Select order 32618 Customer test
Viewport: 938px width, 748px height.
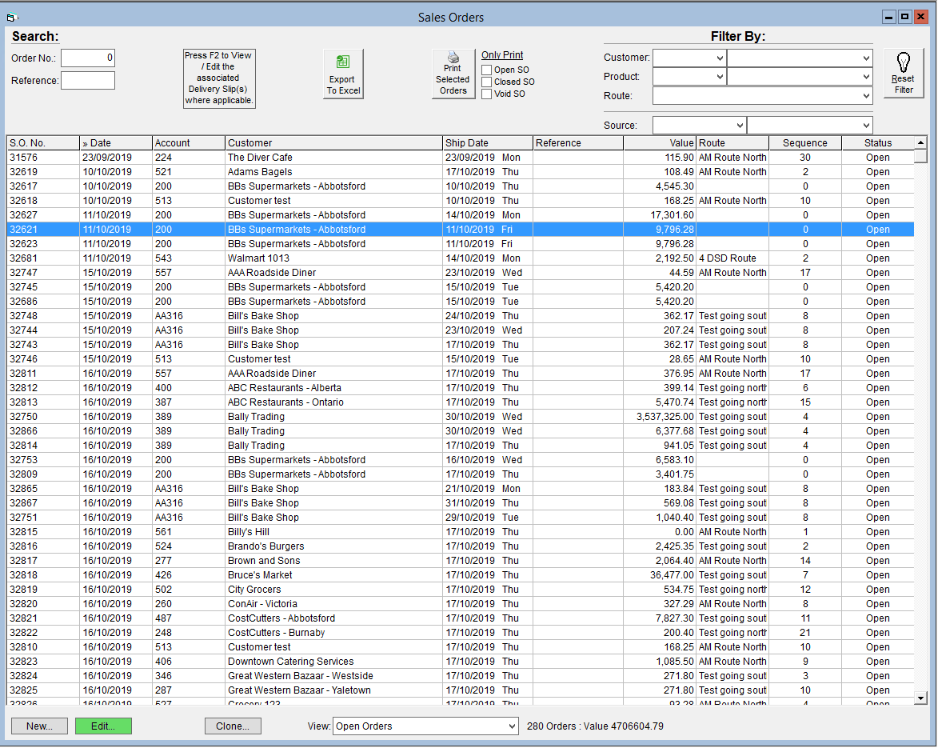[x=461, y=201]
